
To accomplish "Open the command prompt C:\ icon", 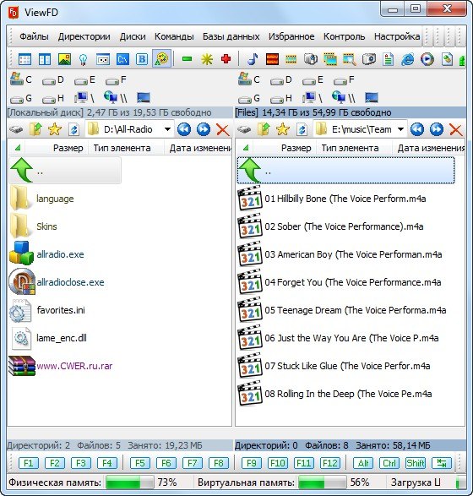I will [122, 59].
